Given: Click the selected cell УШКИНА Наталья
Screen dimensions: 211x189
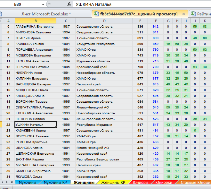Looking at the screenshot, I should (x=36, y=125).
